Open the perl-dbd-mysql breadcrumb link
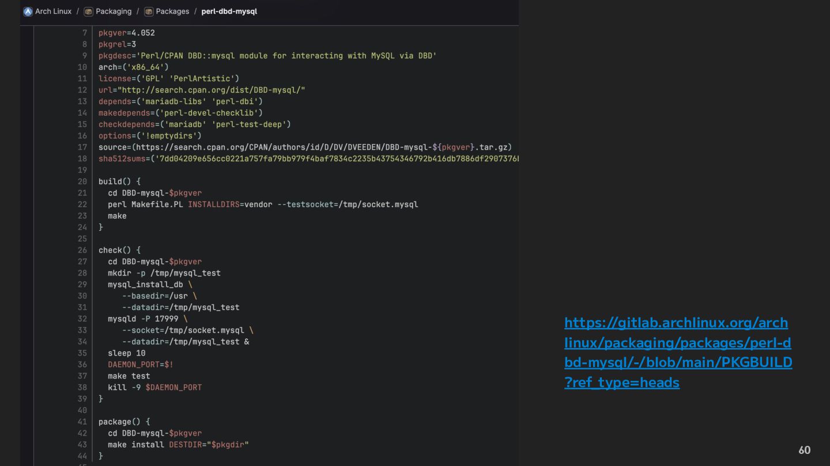 tap(229, 12)
